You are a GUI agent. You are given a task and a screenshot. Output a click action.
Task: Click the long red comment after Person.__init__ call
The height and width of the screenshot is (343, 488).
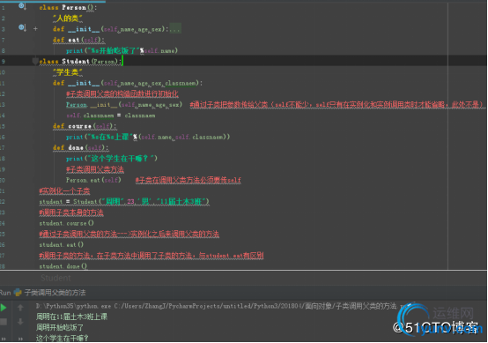coord(337,105)
